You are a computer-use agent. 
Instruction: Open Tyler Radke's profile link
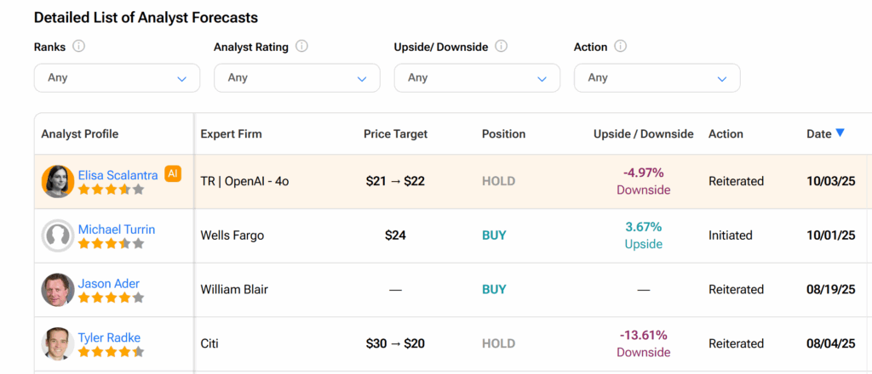tap(111, 337)
